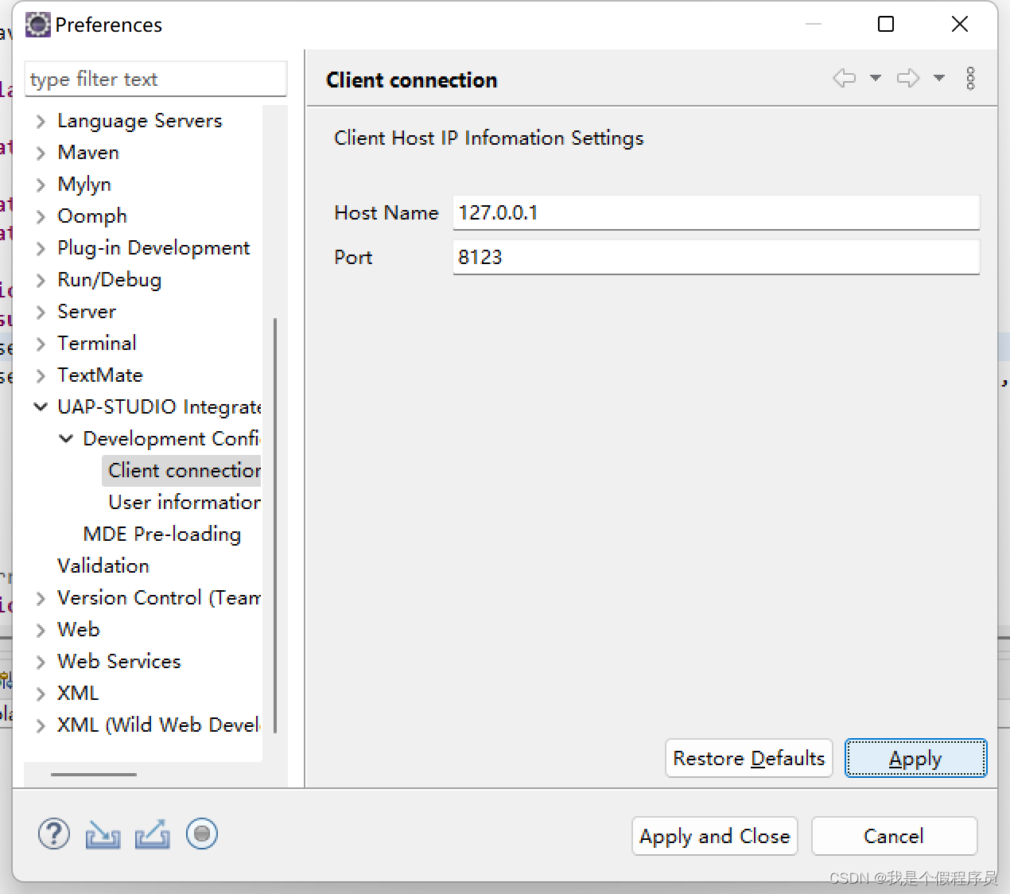The width and height of the screenshot is (1010, 894).
Task: Click the Export preferences icon
Action: click(152, 834)
